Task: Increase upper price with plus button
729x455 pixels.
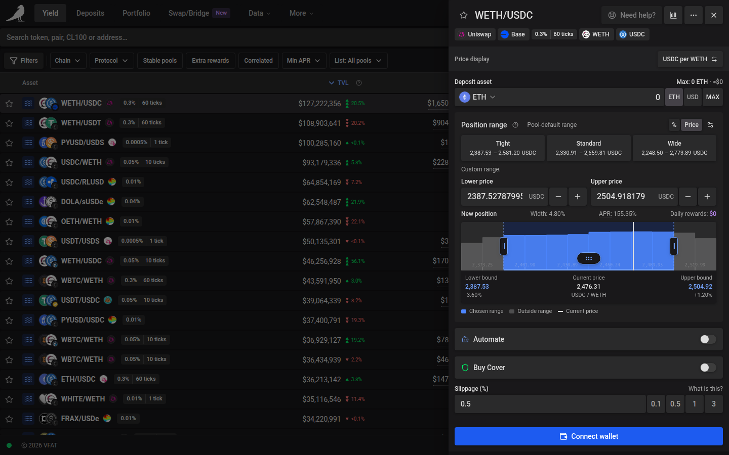Action: (707, 197)
